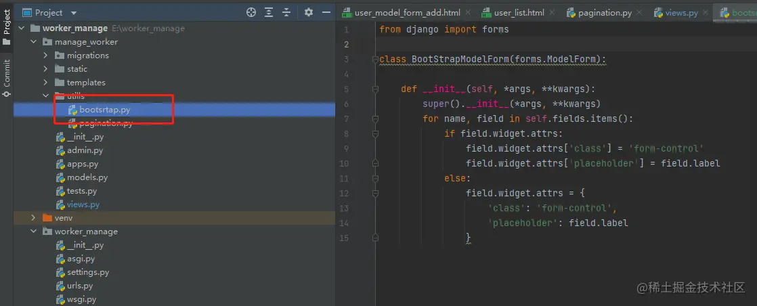Collapse the manage_worker folder
The height and width of the screenshot is (306, 757).
tap(33, 42)
